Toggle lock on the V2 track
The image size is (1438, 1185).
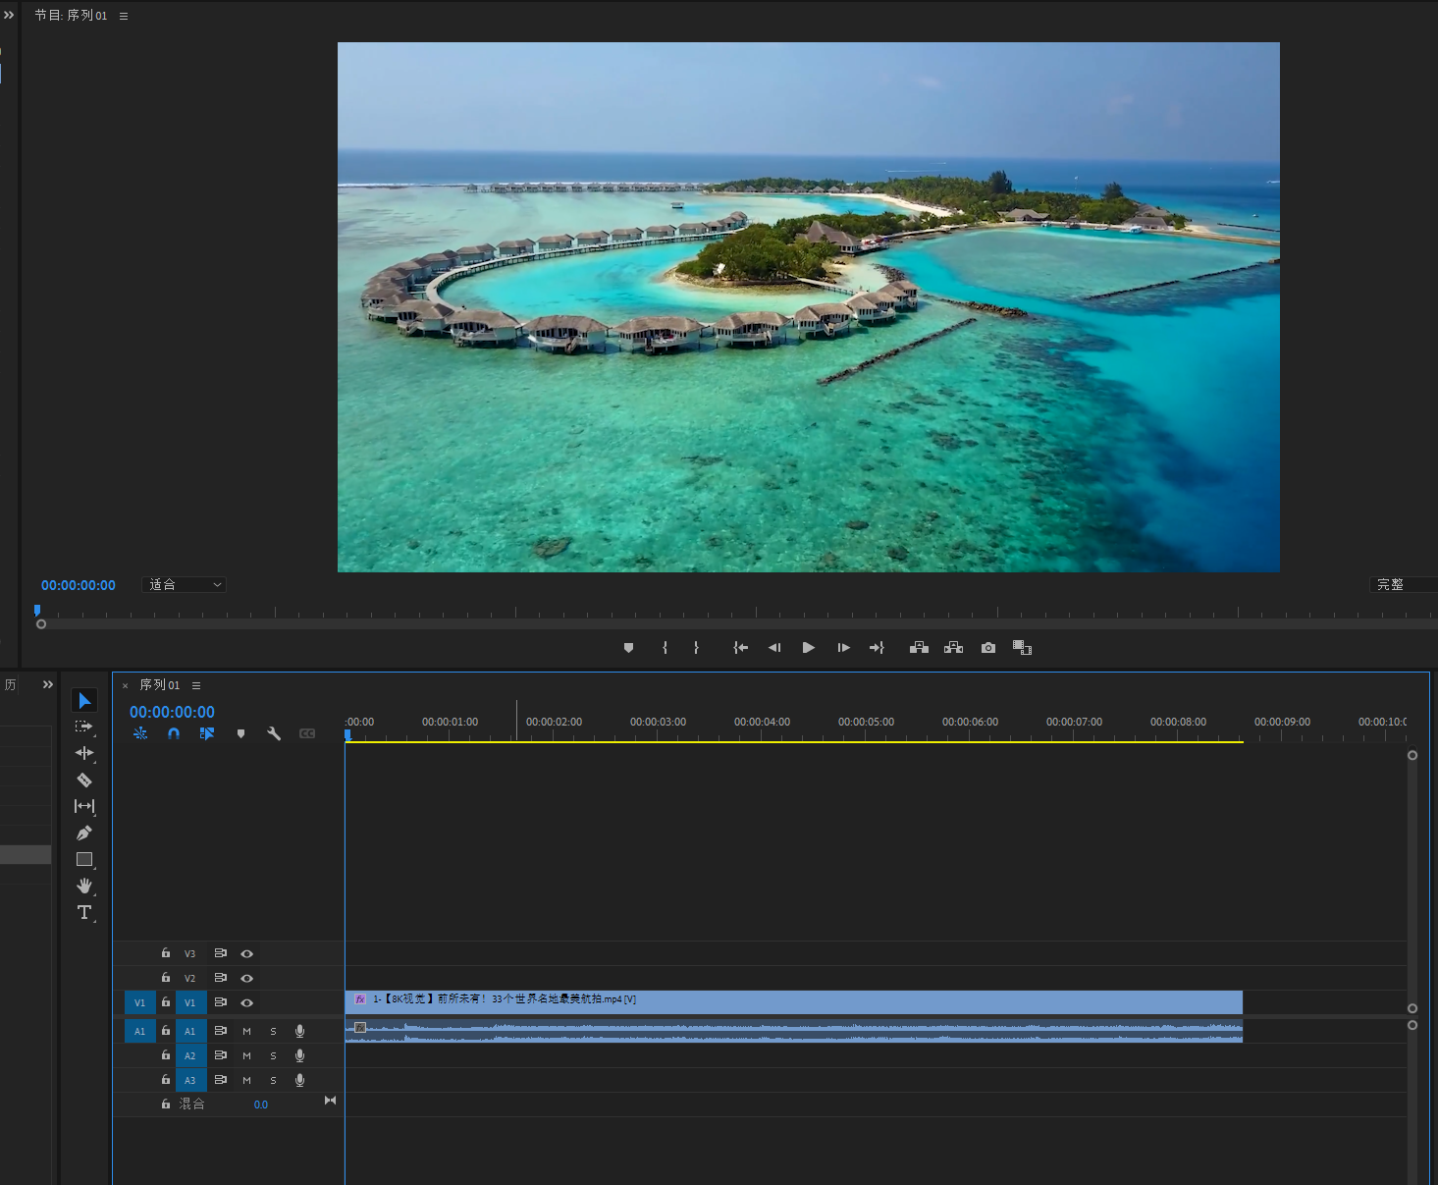(166, 978)
